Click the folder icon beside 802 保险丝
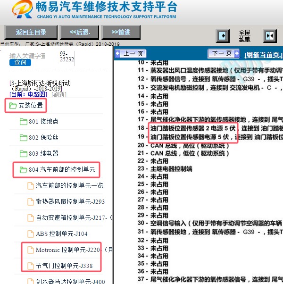 (24, 138)
